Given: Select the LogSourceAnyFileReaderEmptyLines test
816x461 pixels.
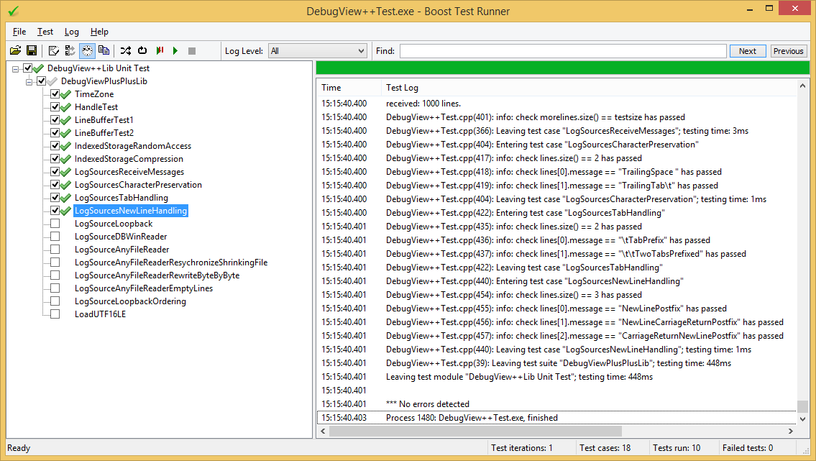Looking at the screenshot, I should tap(144, 288).
